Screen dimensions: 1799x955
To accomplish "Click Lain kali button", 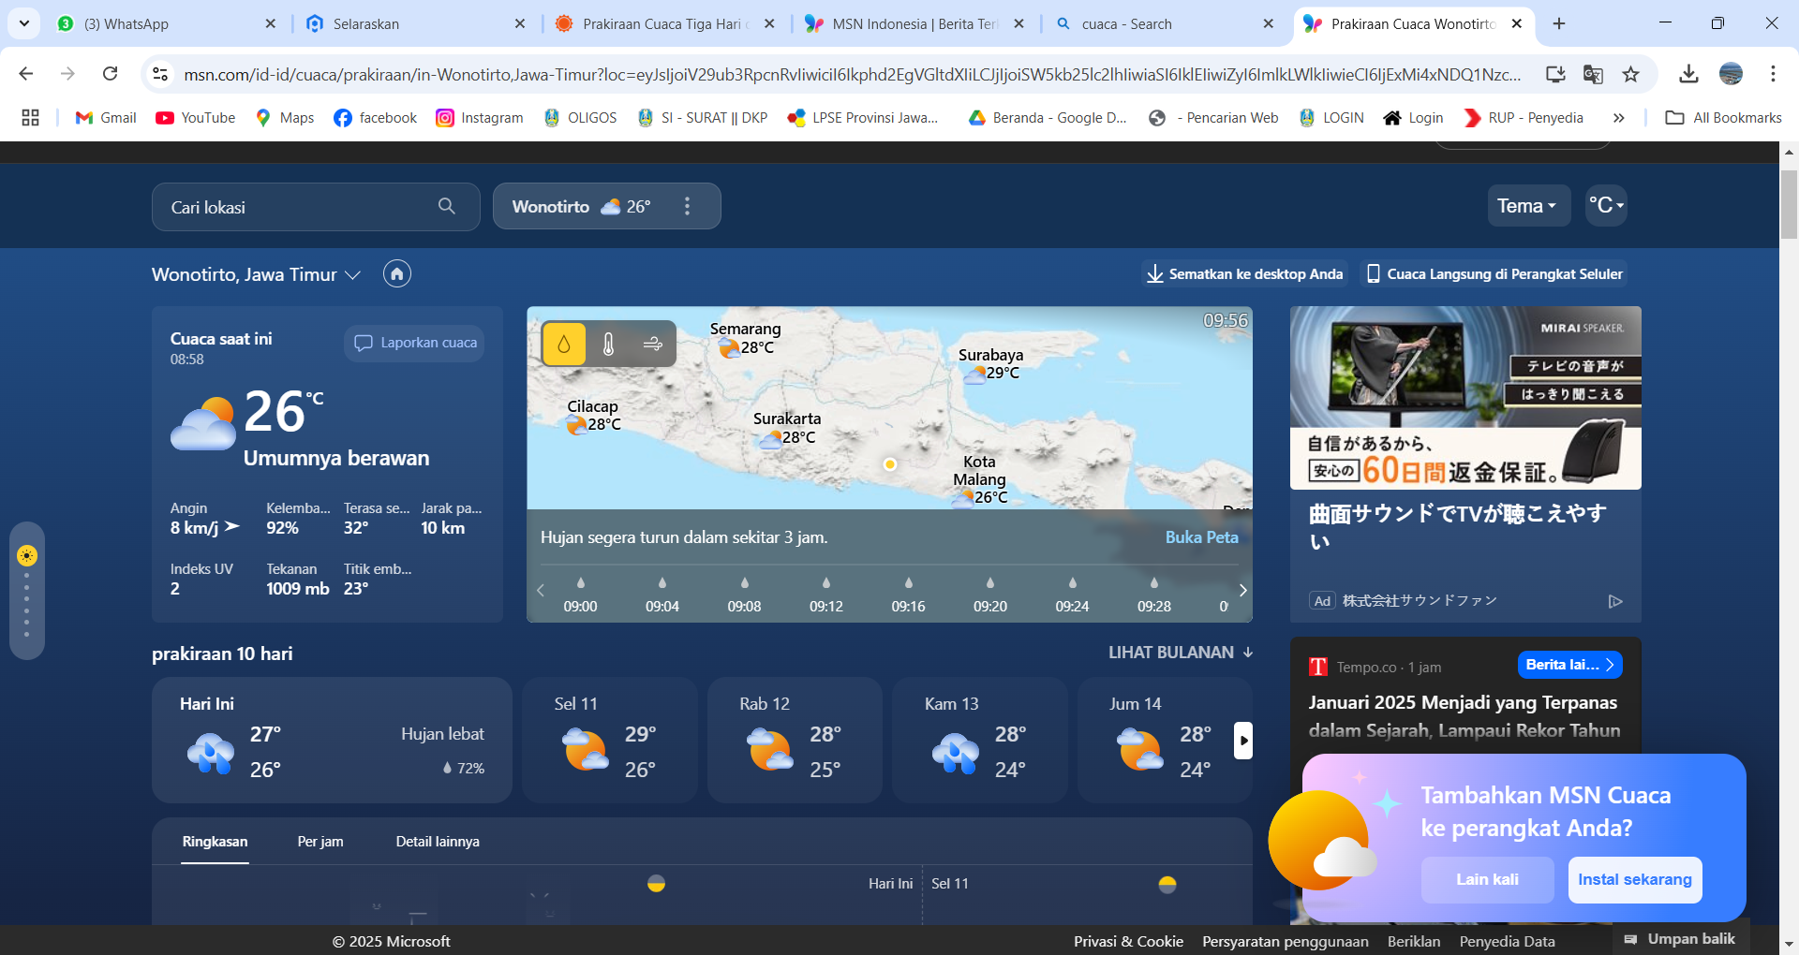I will pos(1487,880).
